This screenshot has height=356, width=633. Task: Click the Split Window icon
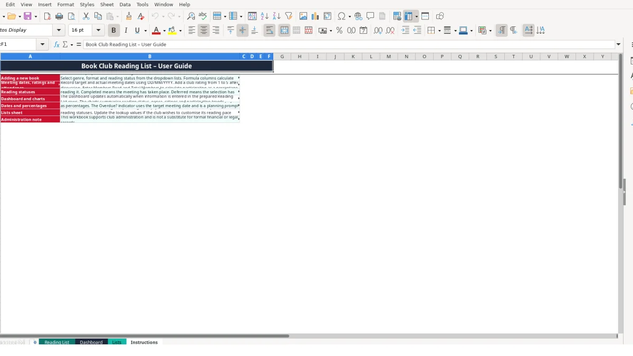tap(425, 16)
